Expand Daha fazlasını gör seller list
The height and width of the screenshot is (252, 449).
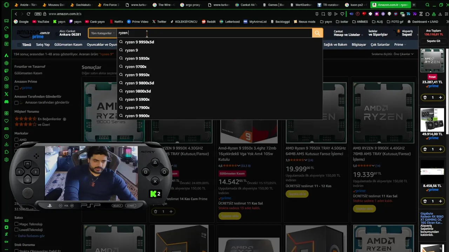[29, 236]
